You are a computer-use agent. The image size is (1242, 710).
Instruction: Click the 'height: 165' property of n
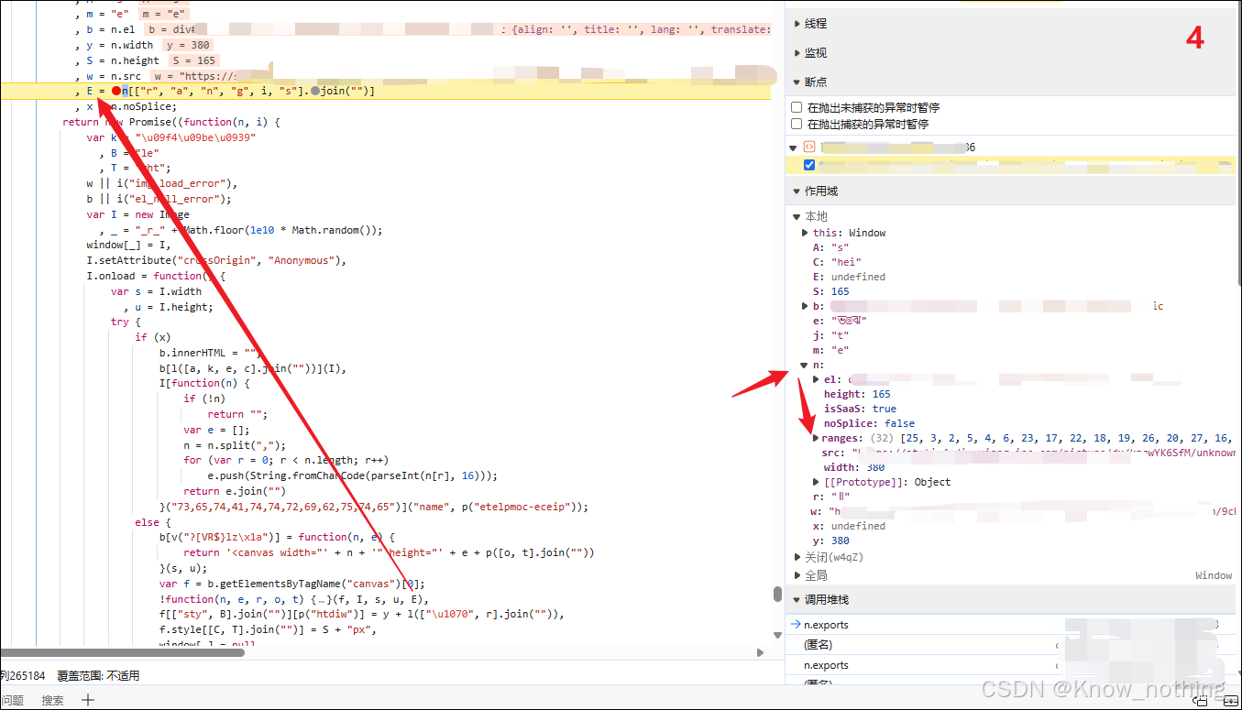coord(857,394)
